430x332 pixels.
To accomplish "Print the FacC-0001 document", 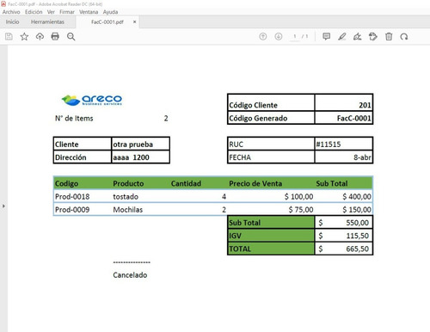I will coord(55,37).
